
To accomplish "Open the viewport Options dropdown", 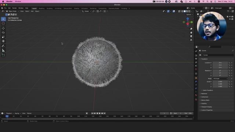I will pos(189,15).
